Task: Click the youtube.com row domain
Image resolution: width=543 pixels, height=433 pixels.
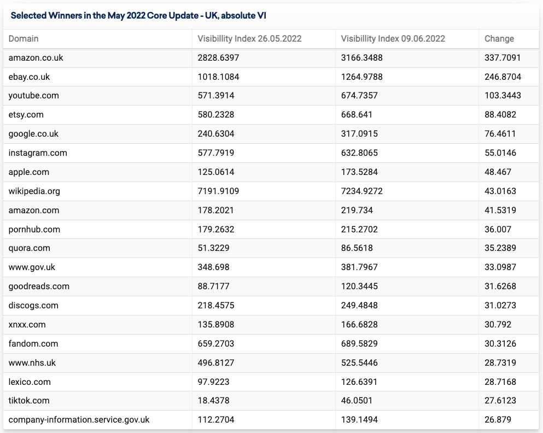Action: pyautogui.click(x=33, y=96)
